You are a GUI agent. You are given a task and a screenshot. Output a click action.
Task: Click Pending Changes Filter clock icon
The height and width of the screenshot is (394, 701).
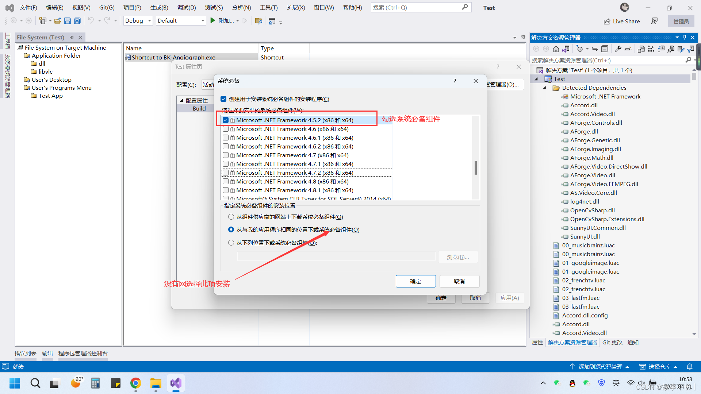[579, 49]
